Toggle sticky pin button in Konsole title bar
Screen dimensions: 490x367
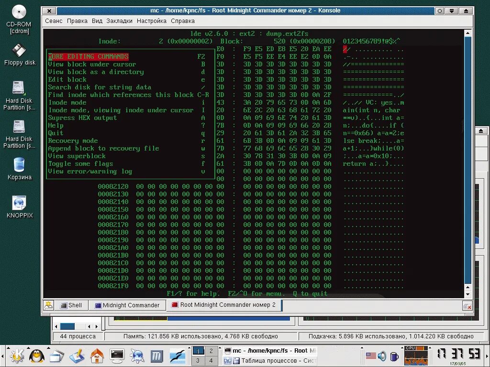click(440, 11)
